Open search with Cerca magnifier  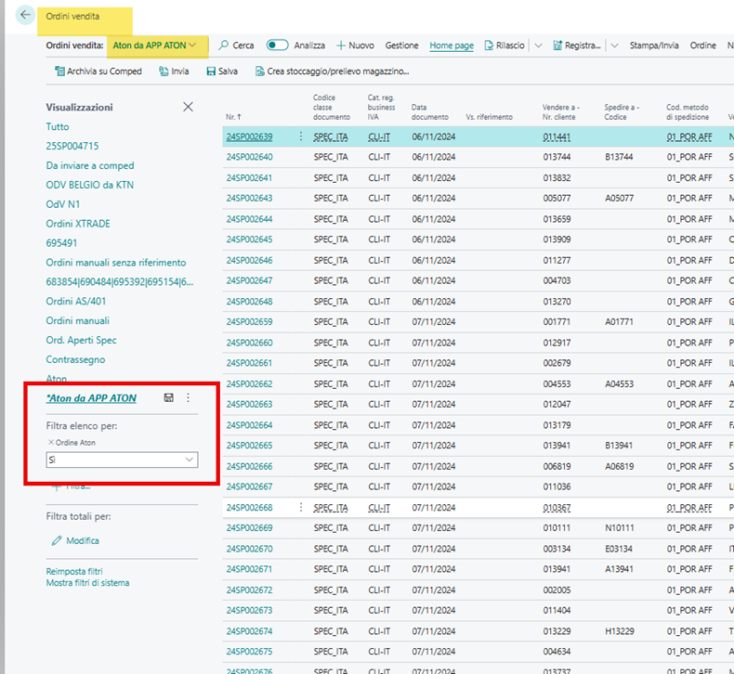pyautogui.click(x=224, y=45)
